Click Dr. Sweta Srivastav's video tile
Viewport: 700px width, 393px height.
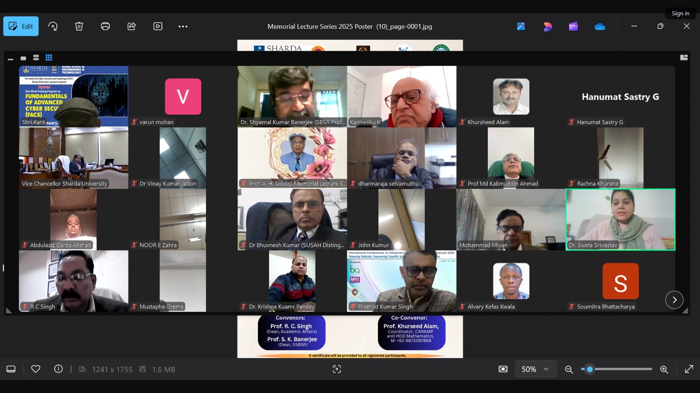tap(620, 219)
